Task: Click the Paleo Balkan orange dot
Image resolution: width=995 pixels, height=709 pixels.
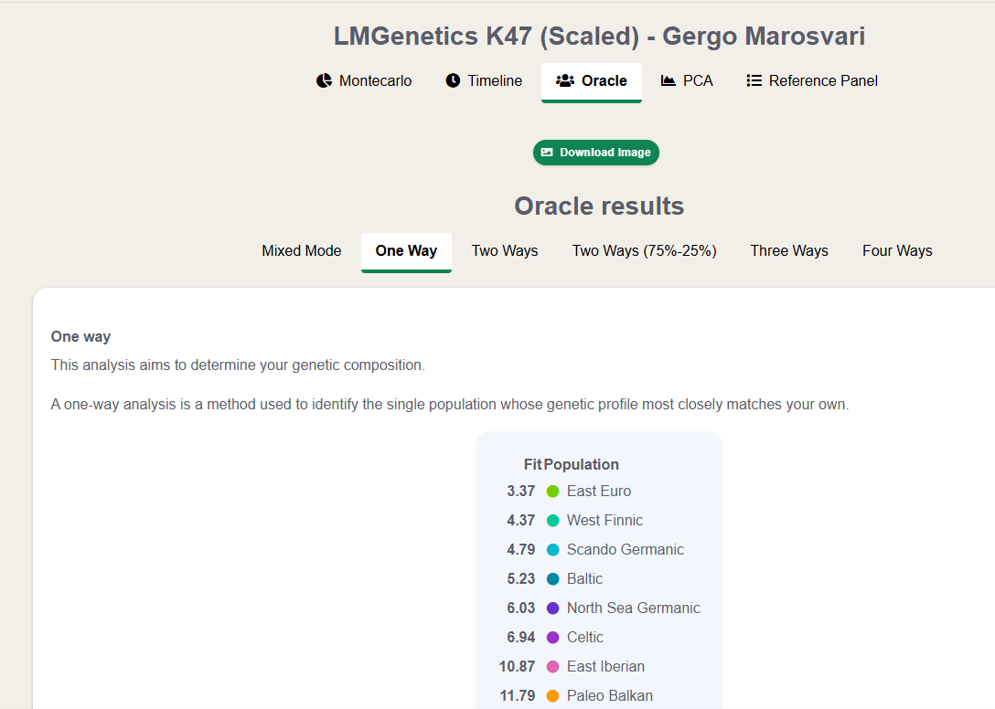Action: [x=552, y=695]
